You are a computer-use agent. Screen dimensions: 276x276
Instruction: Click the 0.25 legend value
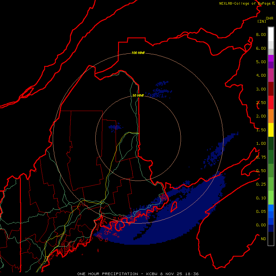[261, 184]
